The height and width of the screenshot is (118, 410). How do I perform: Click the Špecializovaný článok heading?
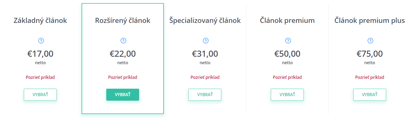(x=205, y=21)
